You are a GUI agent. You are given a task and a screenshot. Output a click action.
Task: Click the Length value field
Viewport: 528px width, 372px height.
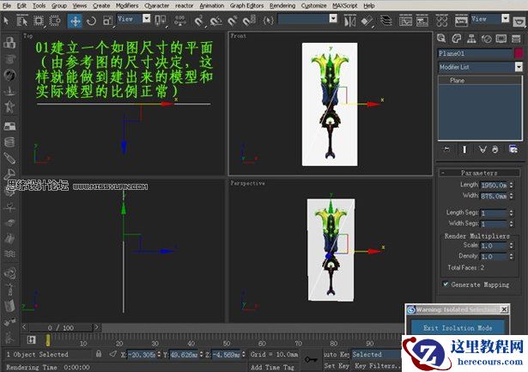point(494,185)
